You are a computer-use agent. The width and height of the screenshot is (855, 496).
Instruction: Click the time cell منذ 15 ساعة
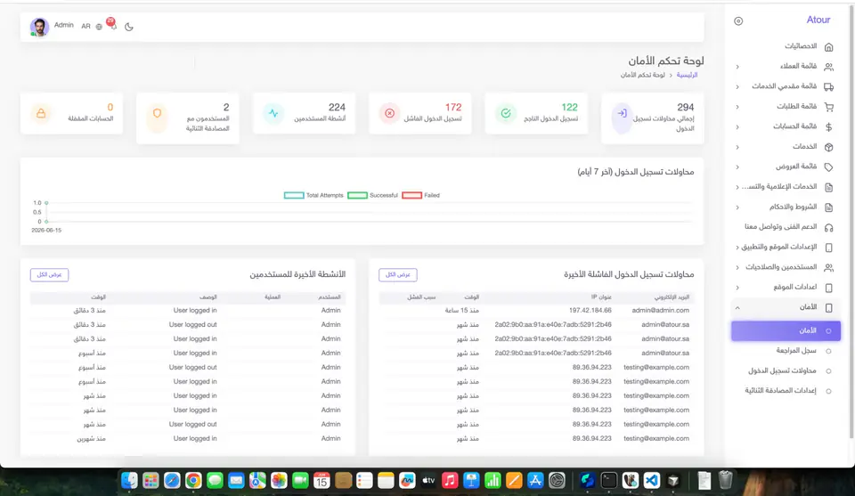[462, 310]
